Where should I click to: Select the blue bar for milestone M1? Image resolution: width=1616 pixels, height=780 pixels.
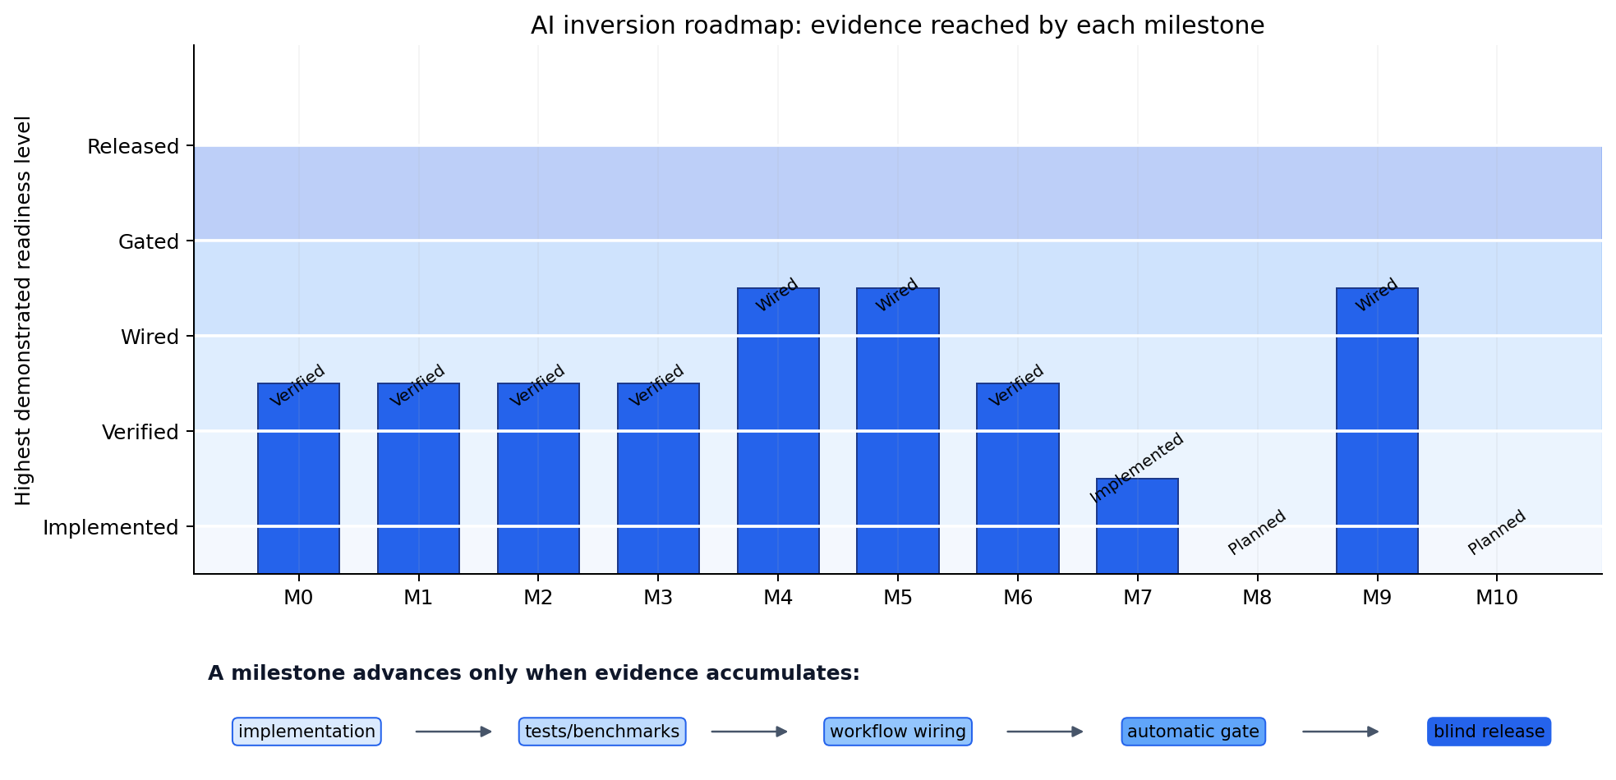[418, 479]
